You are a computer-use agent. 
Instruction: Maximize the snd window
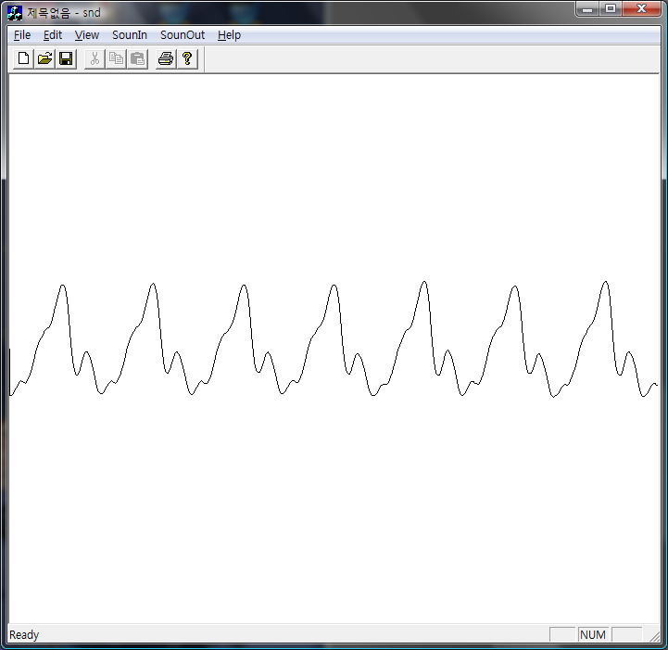(611, 8)
